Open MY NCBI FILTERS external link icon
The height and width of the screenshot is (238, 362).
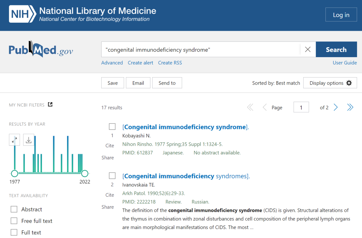[50, 104]
